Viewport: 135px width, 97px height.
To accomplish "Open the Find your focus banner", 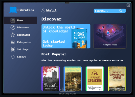I will (x=110, y=36).
